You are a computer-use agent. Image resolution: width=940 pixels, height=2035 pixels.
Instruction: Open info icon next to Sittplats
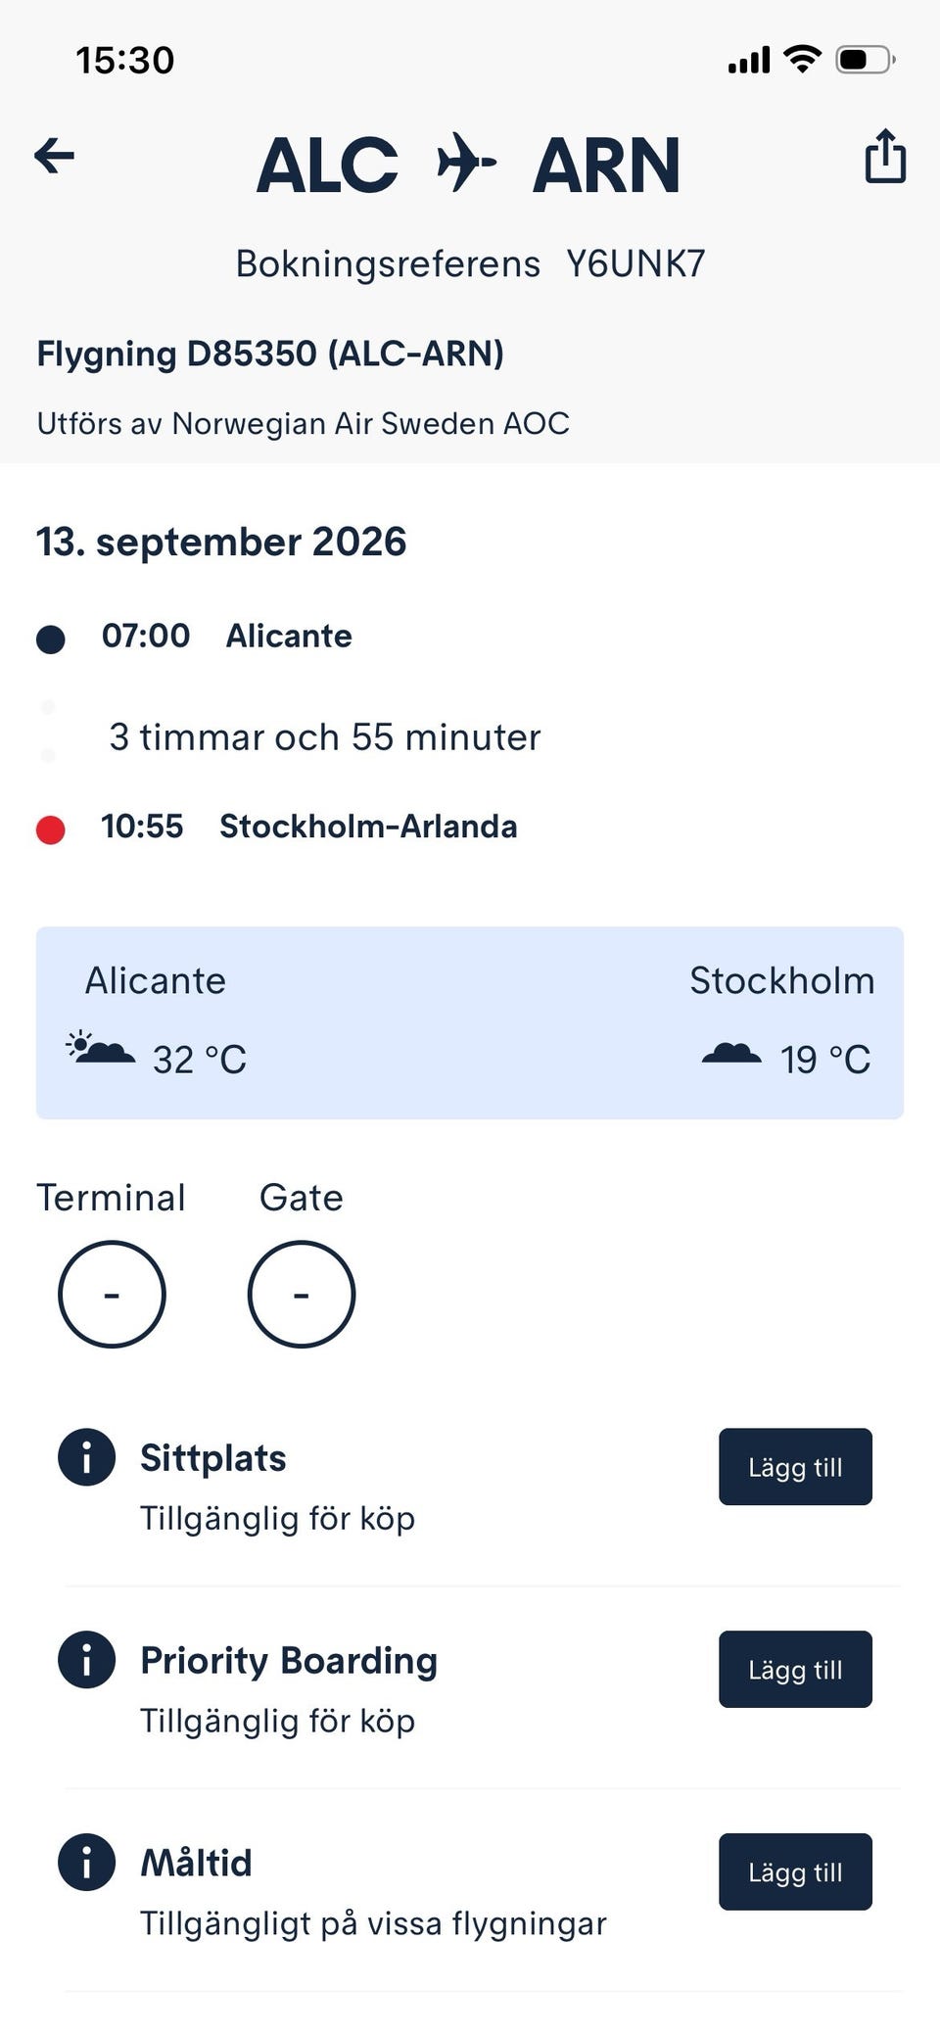(87, 1457)
